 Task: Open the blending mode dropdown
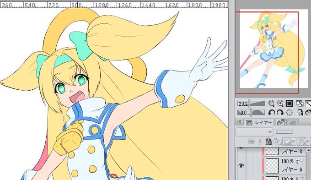click(x=254, y=132)
